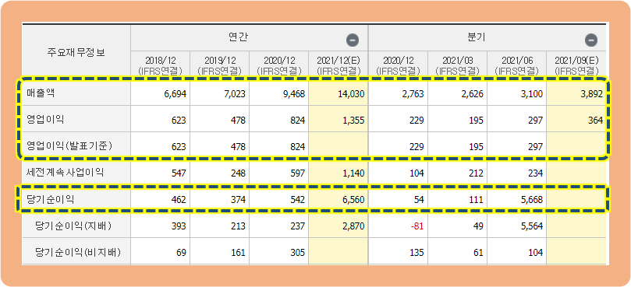Select the 세전계속사업이익 value 547
Image resolution: width=631 pixels, height=287 pixels.
[x=179, y=173]
